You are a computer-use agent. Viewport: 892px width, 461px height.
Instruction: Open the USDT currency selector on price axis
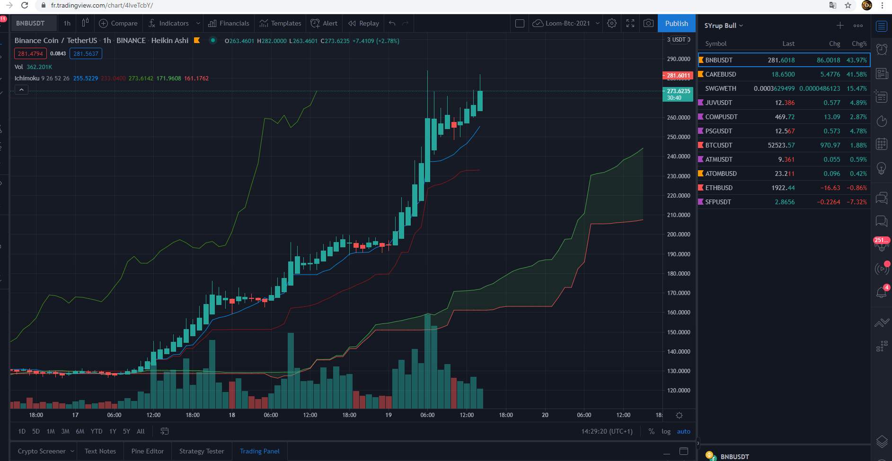point(679,40)
